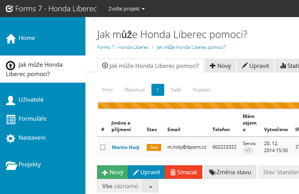Click the Projekty folder icon

[x=11, y=165]
